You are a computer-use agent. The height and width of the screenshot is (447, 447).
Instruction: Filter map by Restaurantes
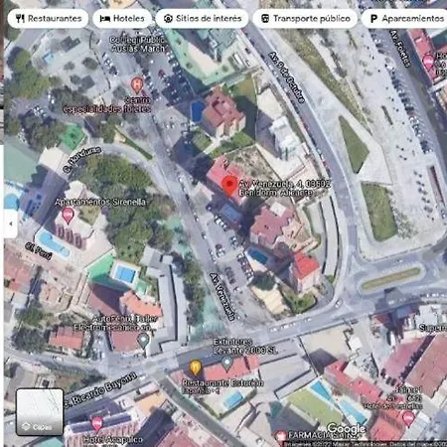coord(48,19)
